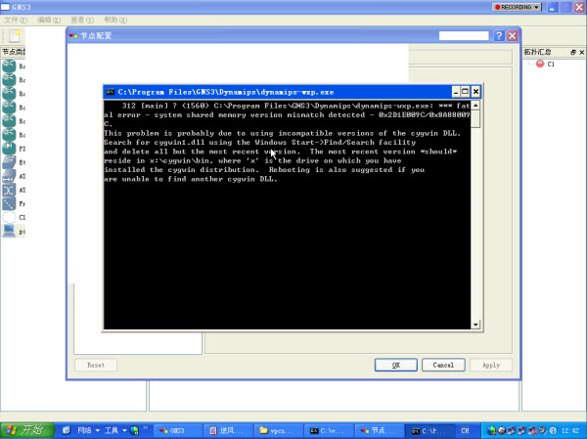Click OK in node configuration dialog

click(395, 365)
